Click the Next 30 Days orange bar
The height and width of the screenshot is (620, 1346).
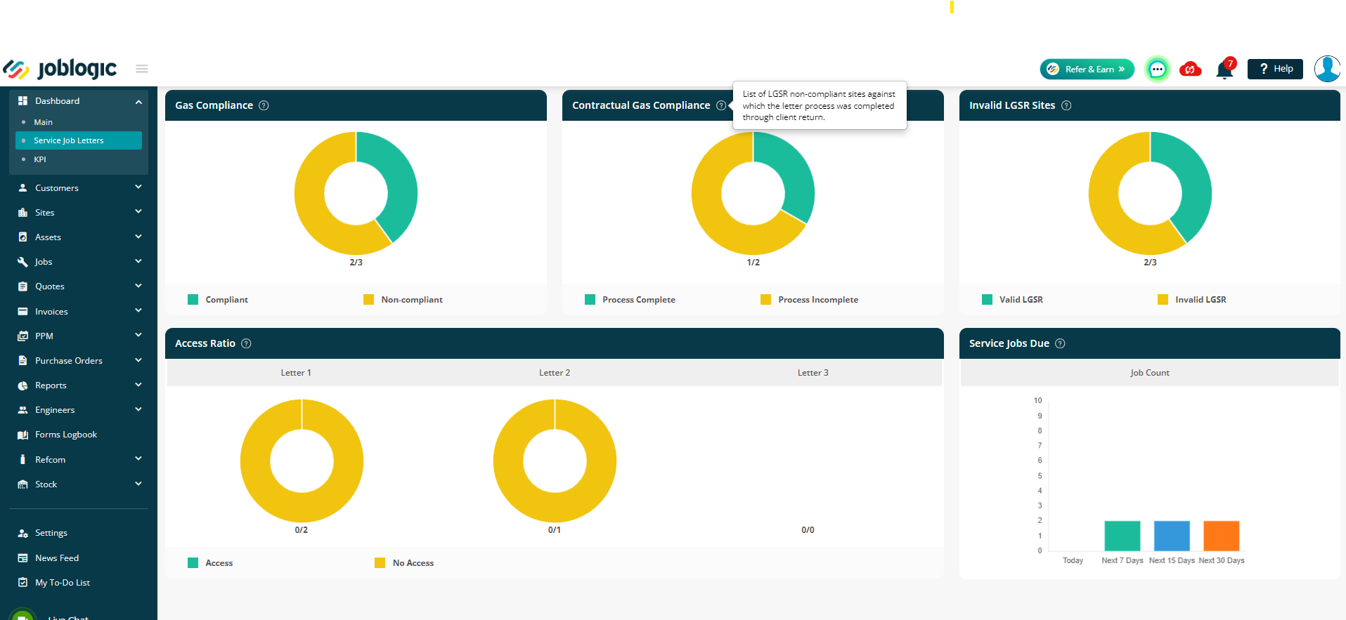(1222, 536)
